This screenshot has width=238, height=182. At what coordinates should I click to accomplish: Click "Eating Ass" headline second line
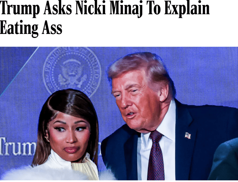pyautogui.click(x=31, y=28)
